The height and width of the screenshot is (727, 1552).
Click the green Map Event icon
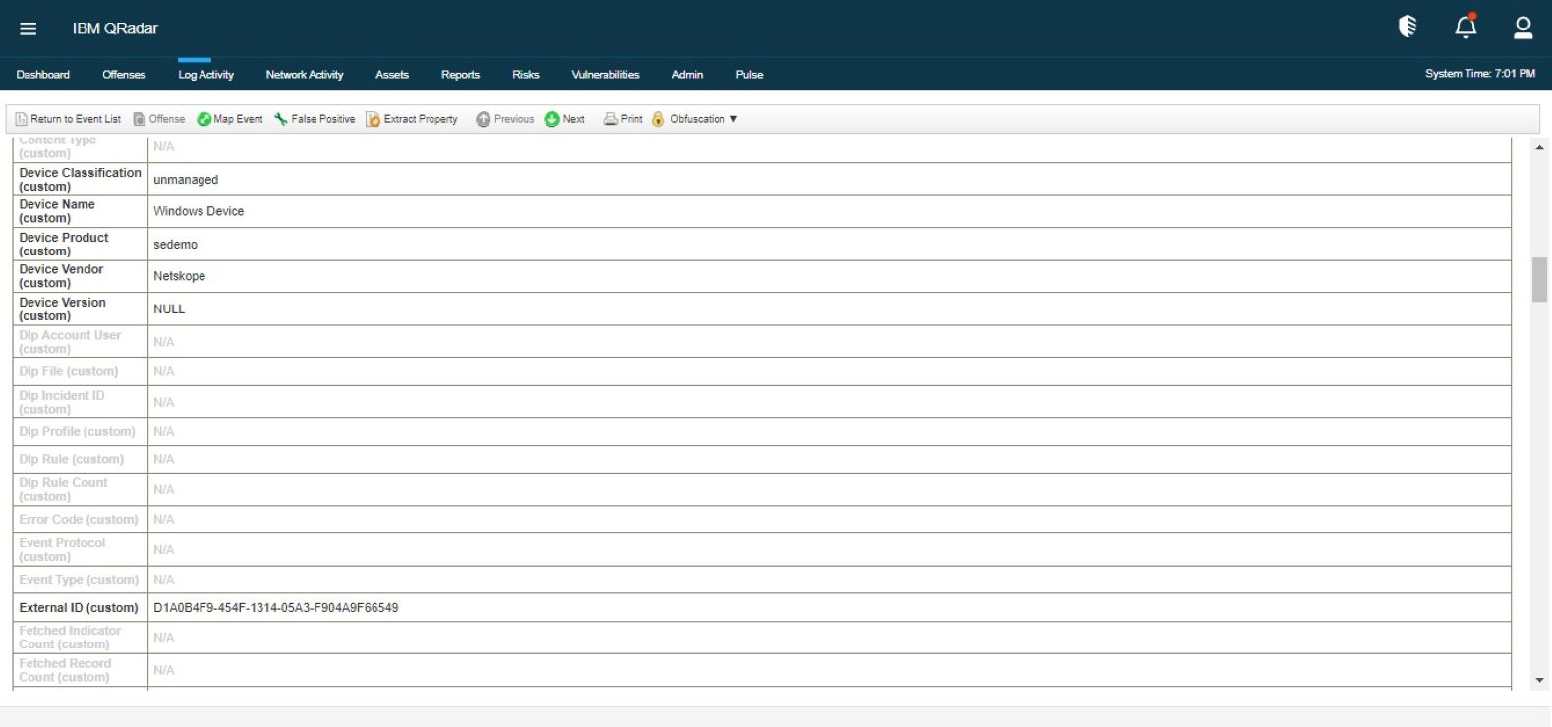coord(203,119)
